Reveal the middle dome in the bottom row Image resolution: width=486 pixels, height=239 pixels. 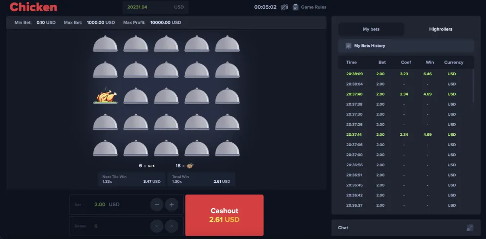(x=167, y=148)
